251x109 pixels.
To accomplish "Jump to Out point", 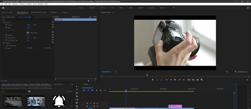I will coord(183,80).
